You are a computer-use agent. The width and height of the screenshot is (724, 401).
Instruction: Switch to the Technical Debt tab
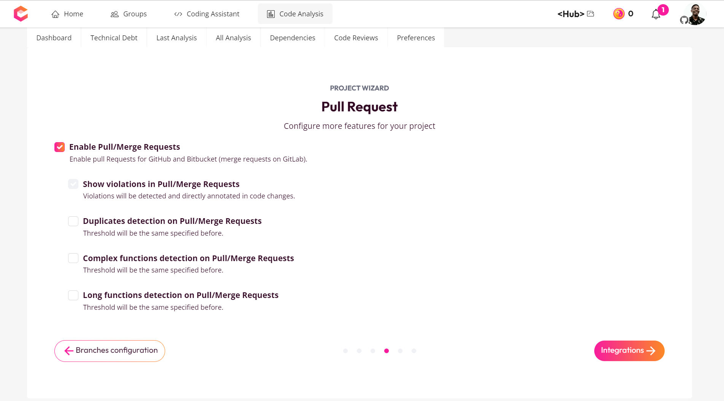click(114, 38)
